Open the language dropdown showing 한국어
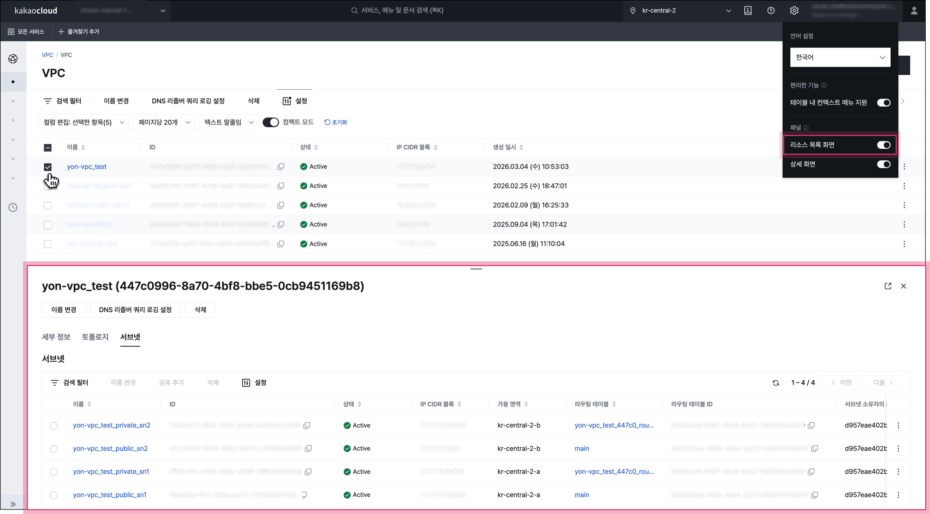 pyautogui.click(x=840, y=57)
